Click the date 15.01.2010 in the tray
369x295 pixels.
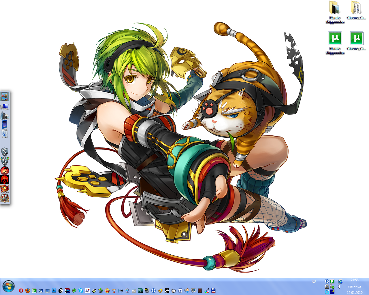(355, 292)
